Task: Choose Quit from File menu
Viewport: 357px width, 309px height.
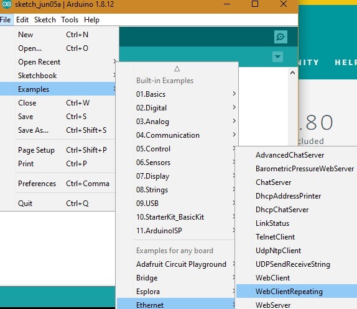Action: click(58, 204)
